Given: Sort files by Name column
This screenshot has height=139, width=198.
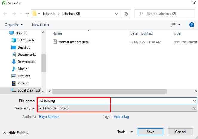Looking at the screenshot, I should (57, 33).
